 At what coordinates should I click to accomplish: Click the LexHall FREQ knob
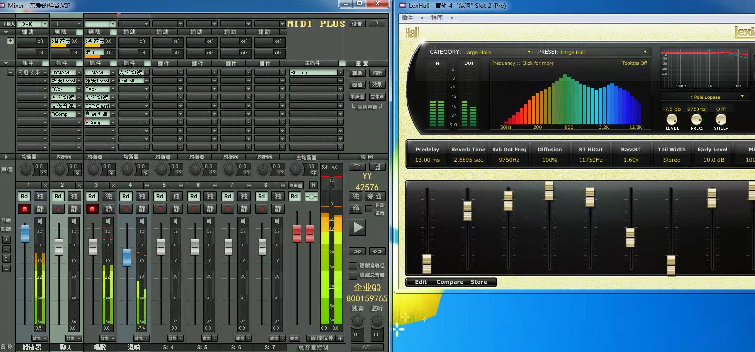tap(697, 119)
